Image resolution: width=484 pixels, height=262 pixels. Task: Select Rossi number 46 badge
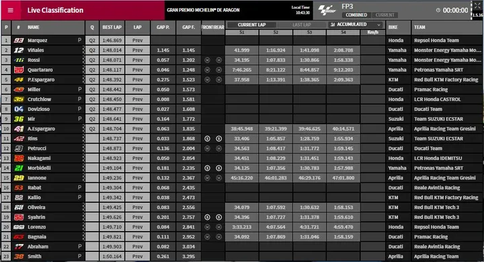pyautogui.click(x=19, y=60)
